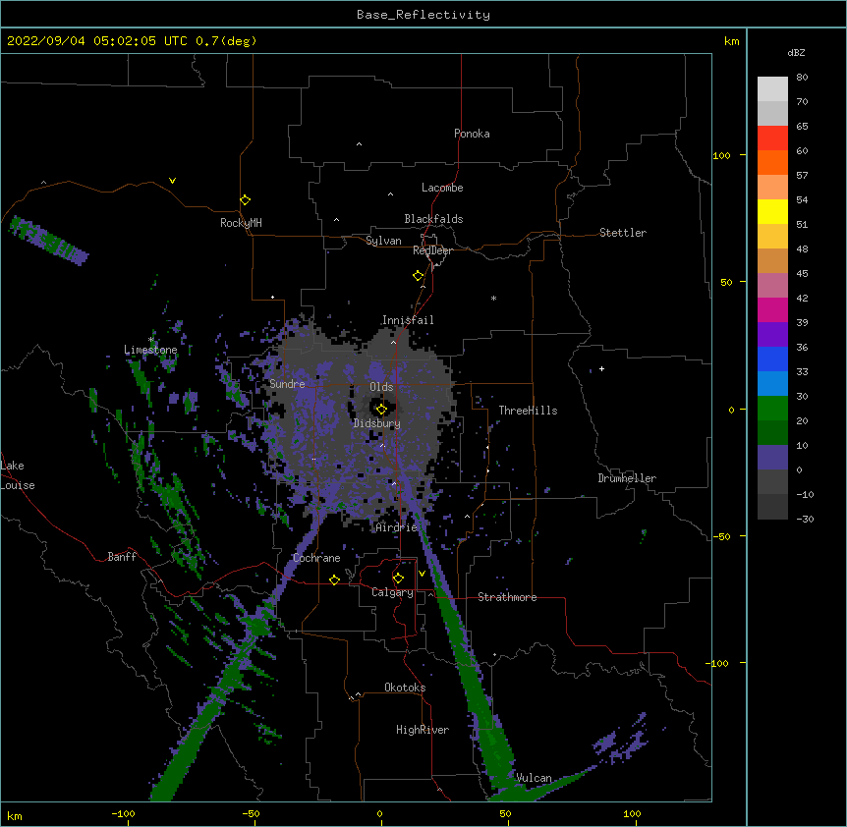Click the 50 tick on bottom horizontal axis
Image resolution: width=847 pixels, height=827 pixels.
505,814
